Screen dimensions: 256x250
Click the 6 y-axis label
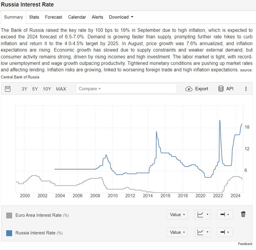click(x=245, y=170)
